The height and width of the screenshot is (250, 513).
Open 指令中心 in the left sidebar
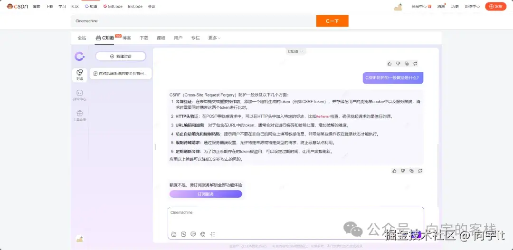79,96
